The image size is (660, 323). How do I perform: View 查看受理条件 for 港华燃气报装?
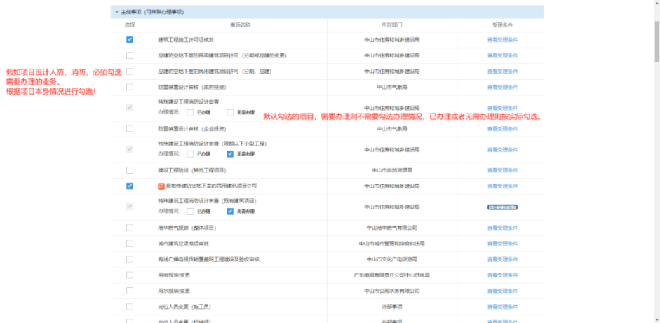coord(502,228)
